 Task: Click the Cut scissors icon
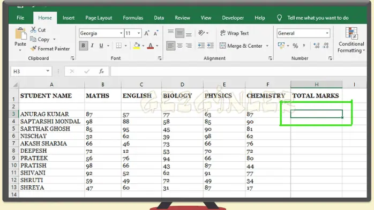[33, 30]
